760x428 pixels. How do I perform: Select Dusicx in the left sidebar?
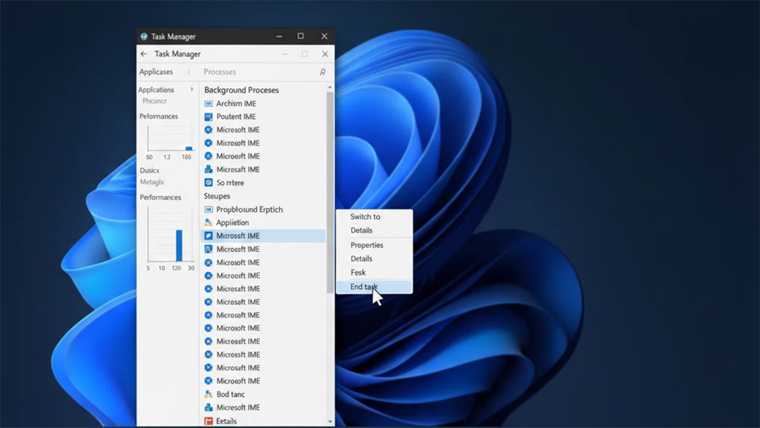click(150, 171)
